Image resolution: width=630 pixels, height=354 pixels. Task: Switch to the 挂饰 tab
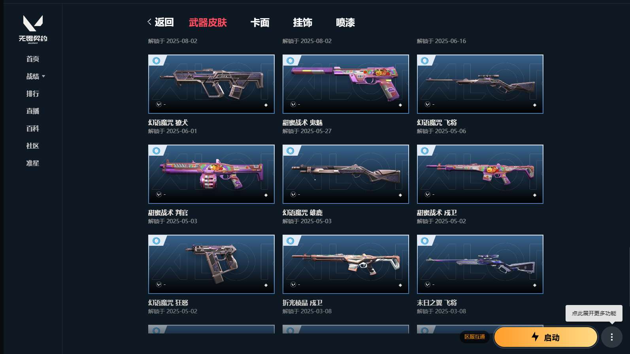pyautogui.click(x=303, y=23)
